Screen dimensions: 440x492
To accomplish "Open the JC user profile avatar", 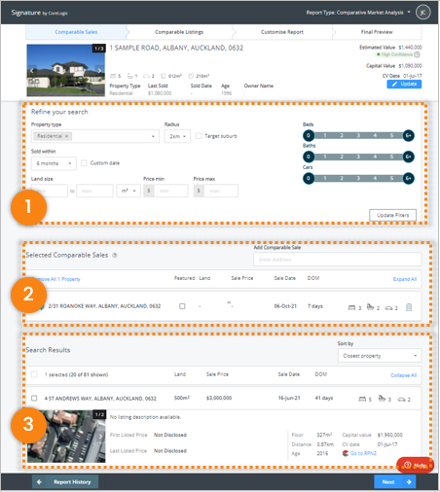I will [x=422, y=13].
